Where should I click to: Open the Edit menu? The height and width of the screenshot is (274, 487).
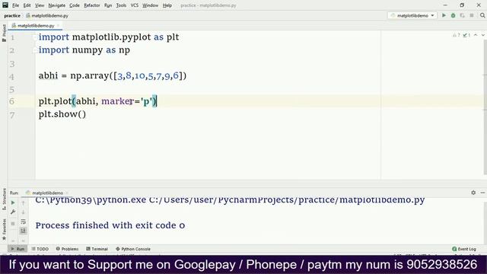click(27, 5)
